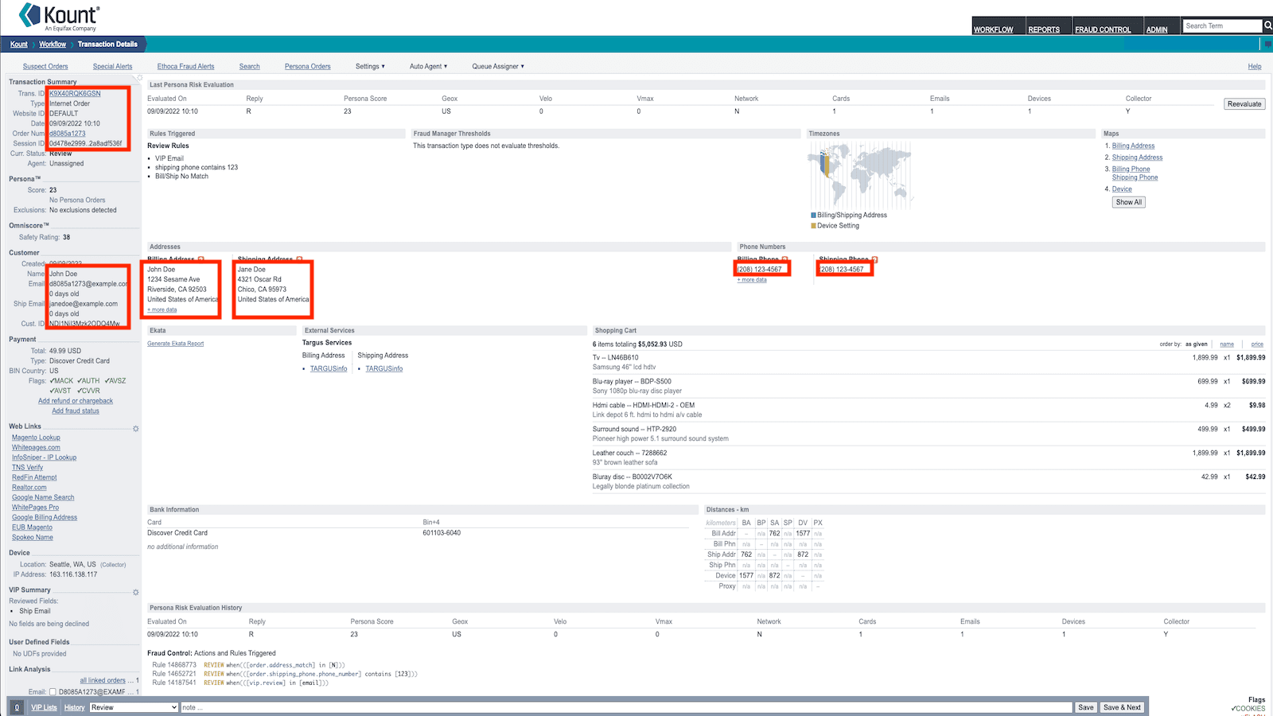1273x716 pixels.
Task: Open Whitepages.com web link
Action: point(36,447)
